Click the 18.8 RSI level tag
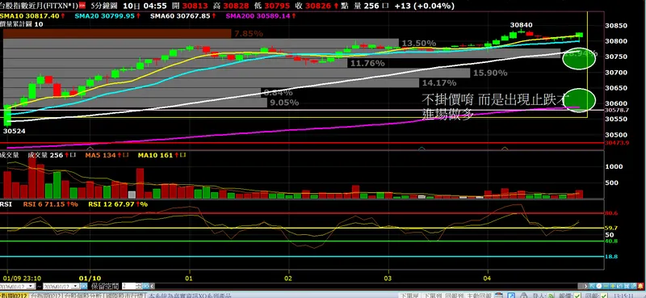 click(611, 256)
